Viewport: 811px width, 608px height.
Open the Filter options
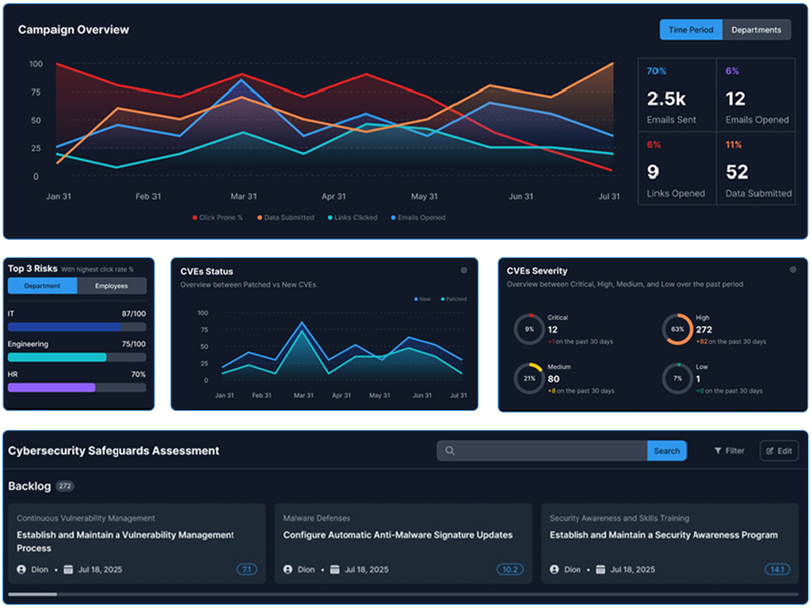pos(729,451)
